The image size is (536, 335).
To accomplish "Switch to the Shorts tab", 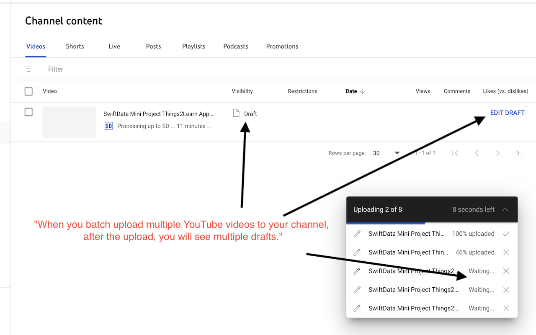I will [x=75, y=46].
